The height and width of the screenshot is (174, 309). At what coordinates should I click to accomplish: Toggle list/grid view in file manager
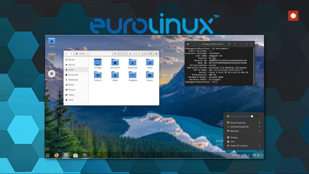click(x=130, y=54)
